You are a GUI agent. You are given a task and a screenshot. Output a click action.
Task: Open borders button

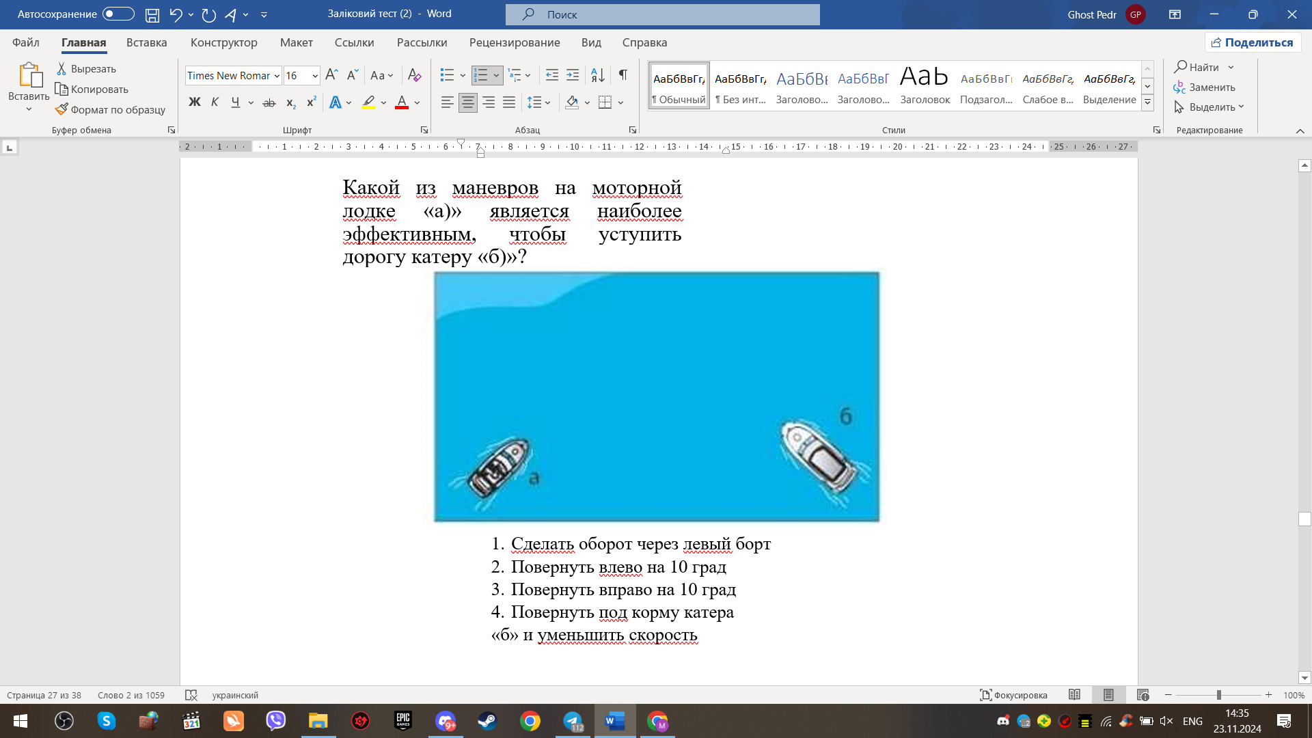(605, 102)
